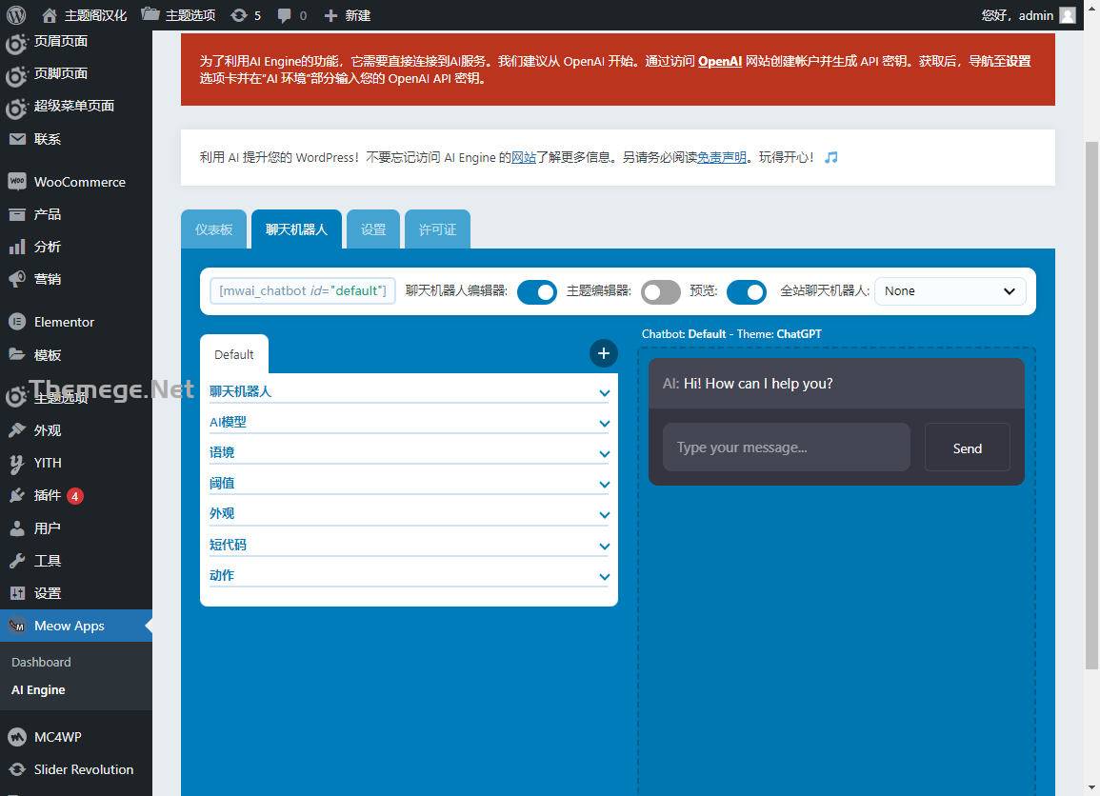Toggle 聊天机器人编辑器 switch off
1100x796 pixels.
(x=537, y=291)
